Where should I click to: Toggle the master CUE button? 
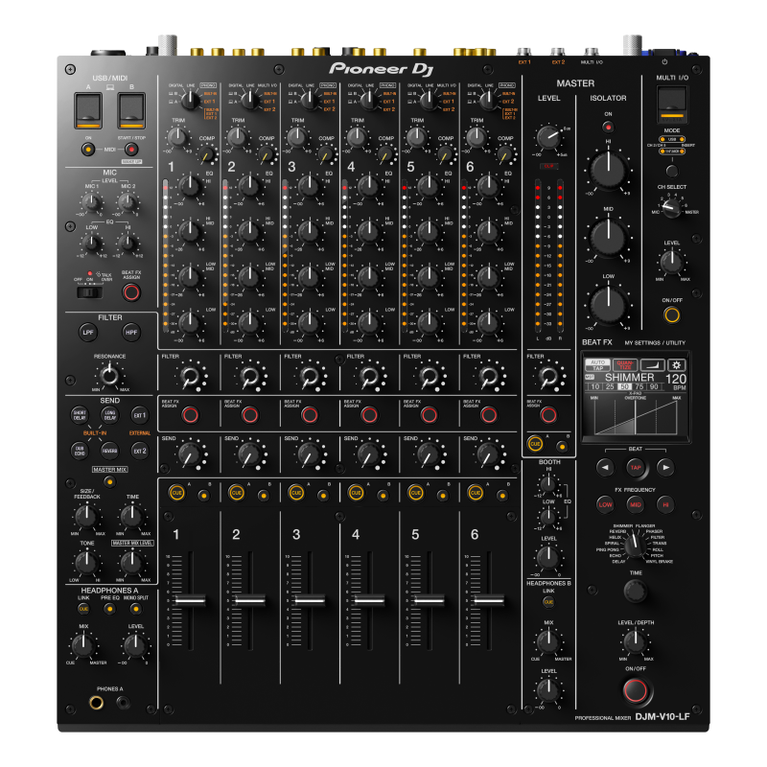535,444
